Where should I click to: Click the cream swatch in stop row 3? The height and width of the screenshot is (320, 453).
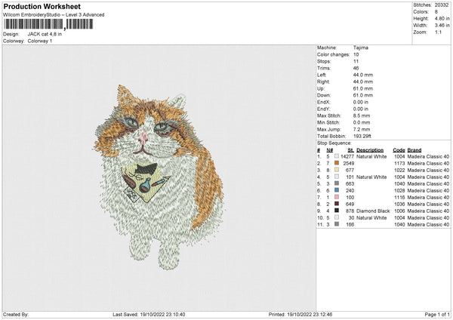pos(337,170)
